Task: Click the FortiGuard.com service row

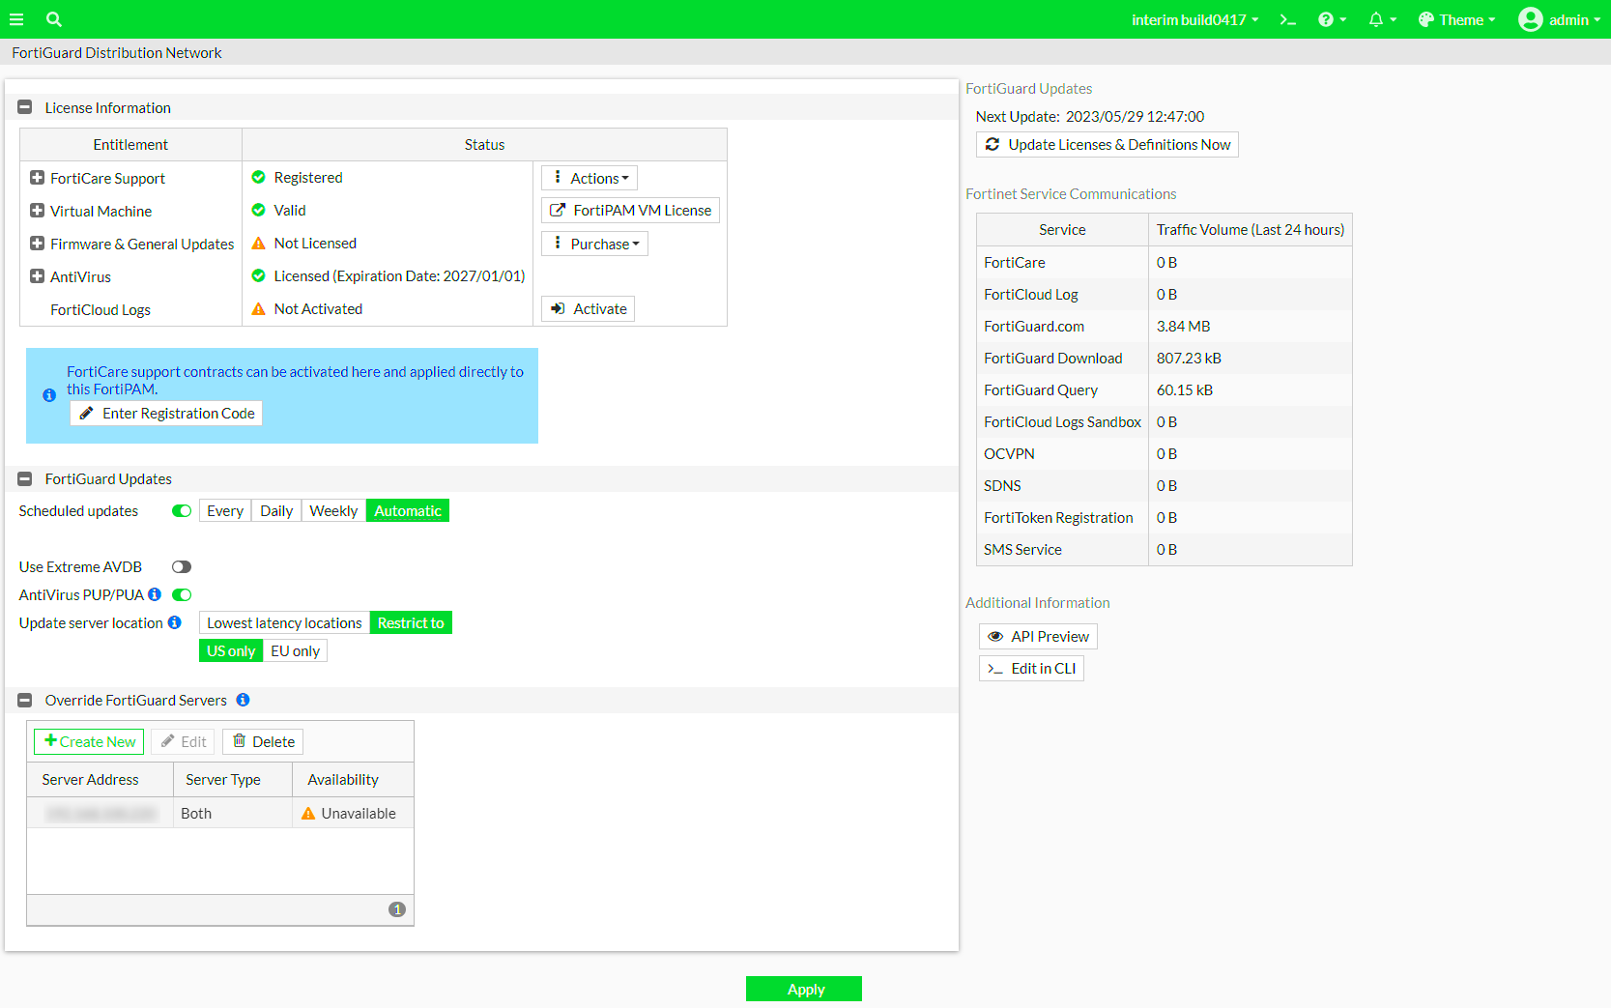Action: pos(1164,327)
